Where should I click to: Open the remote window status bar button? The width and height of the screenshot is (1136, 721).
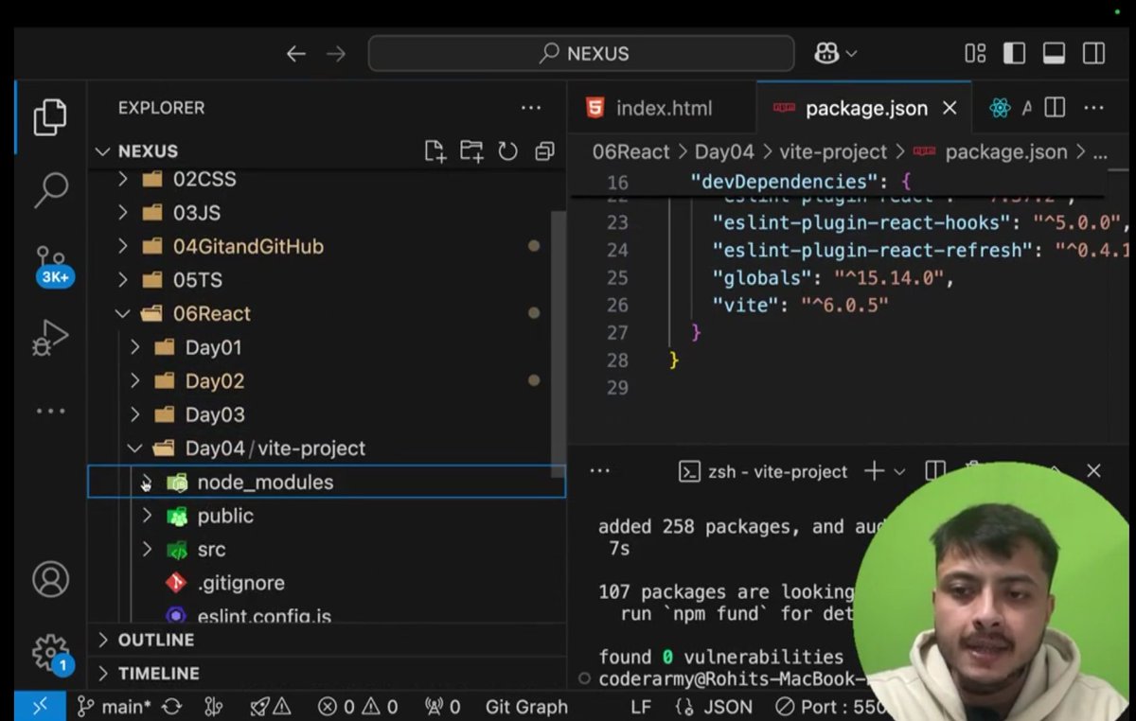[x=39, y=706]
